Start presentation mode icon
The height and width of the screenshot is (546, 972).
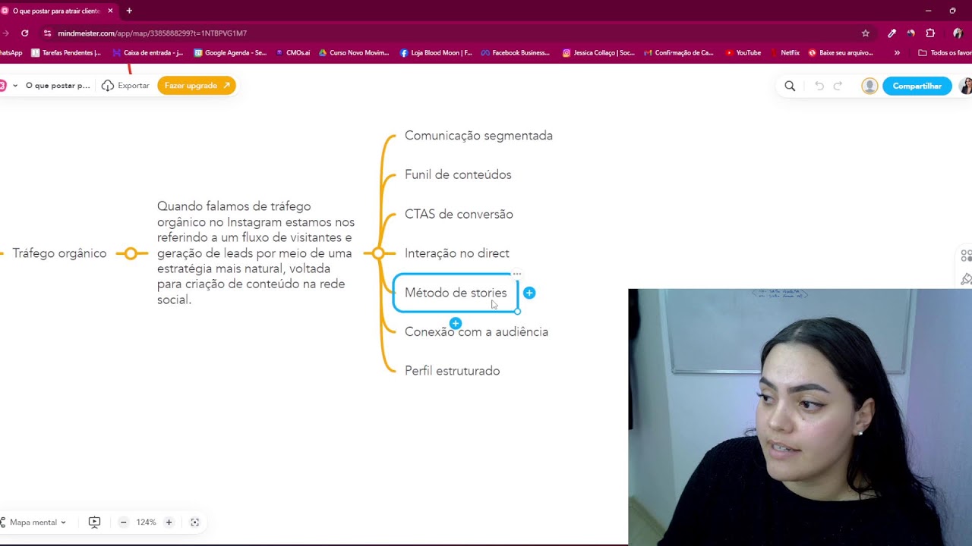(94, 522)
